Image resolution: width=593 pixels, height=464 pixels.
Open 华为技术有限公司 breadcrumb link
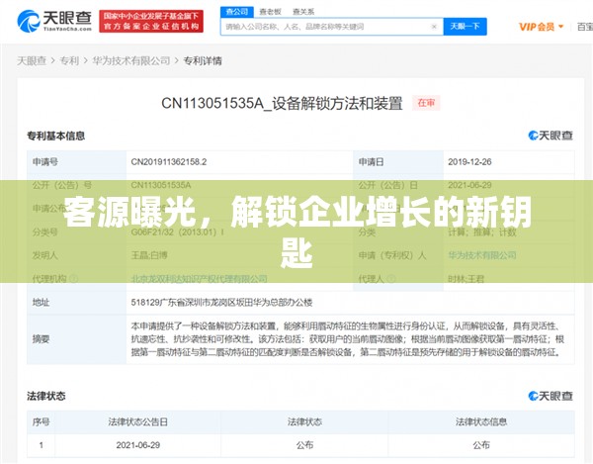coord(131,60)
